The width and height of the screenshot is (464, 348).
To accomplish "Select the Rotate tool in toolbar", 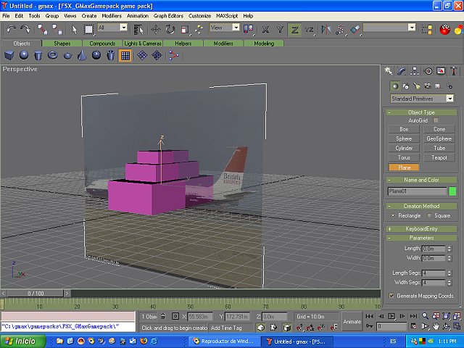I will (170, 29).
